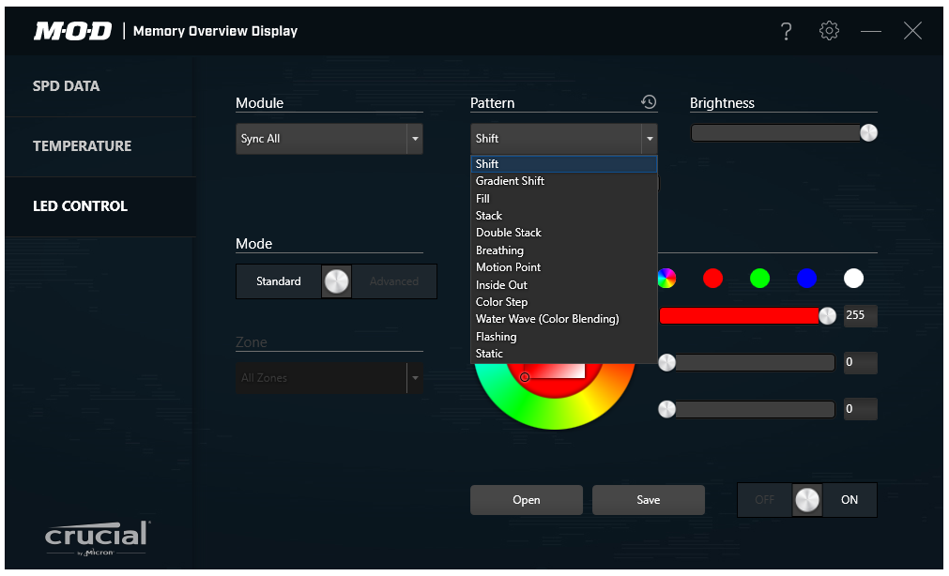
Task: Select Inside Out pattern
Action: pos(564,284)
